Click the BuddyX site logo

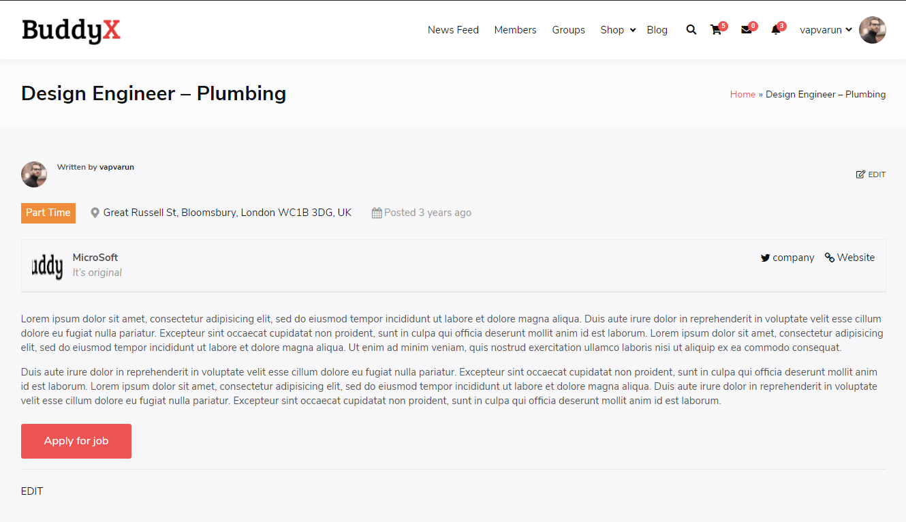tap(71, 30)
